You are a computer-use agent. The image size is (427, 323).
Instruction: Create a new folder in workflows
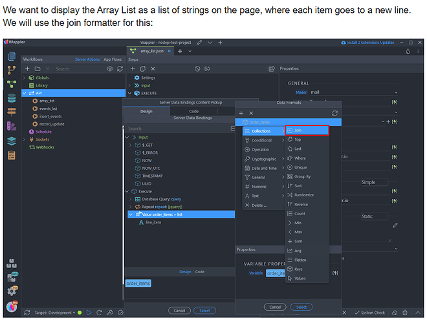point(38,68)
